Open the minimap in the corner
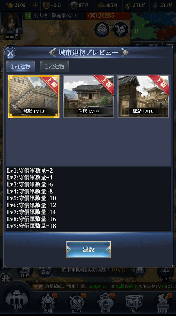 coord(153,26)
